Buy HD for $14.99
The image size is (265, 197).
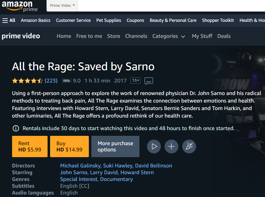[x=69, y=146]
